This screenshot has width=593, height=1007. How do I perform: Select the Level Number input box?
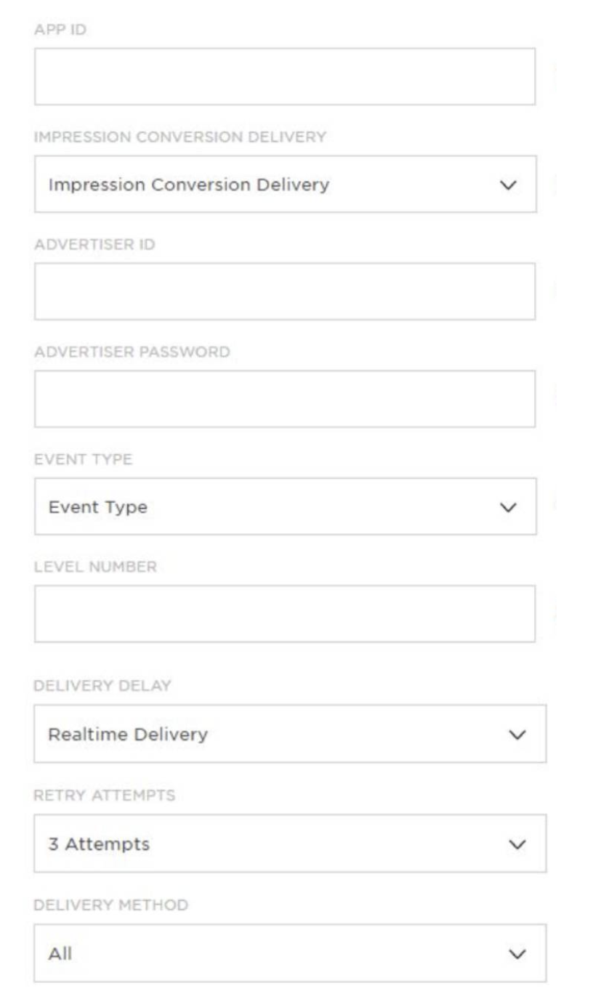click(x=285, y=614)
